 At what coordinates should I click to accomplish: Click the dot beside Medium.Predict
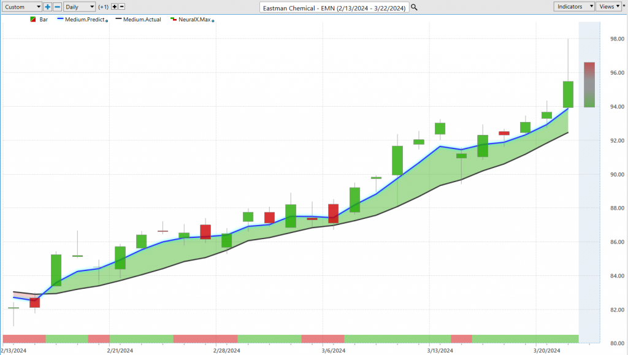(107, 21)
